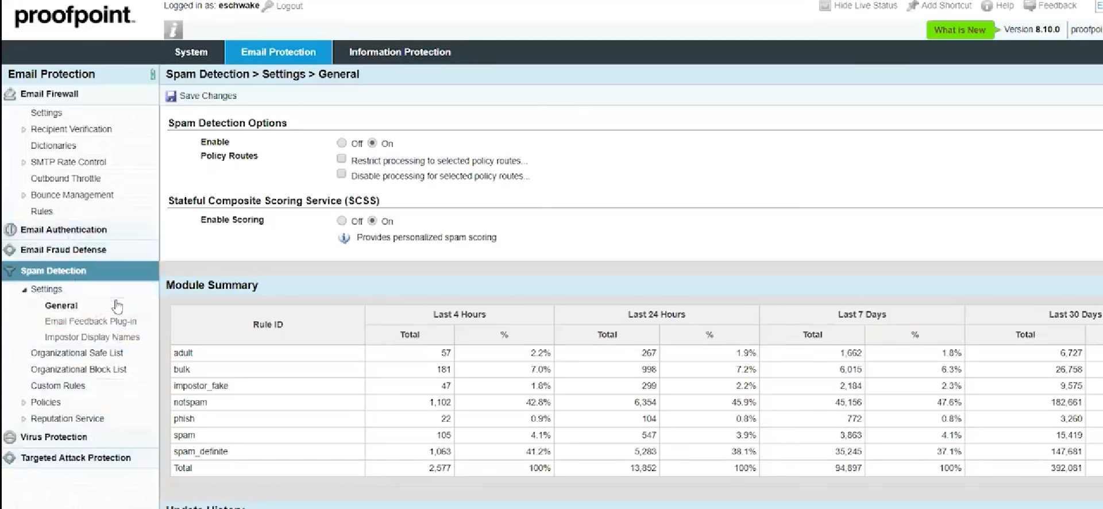The image size is (1103, 509).
Task: Open Impostor Display Names item
Action: pyautogui.click(x=92, y=337)
